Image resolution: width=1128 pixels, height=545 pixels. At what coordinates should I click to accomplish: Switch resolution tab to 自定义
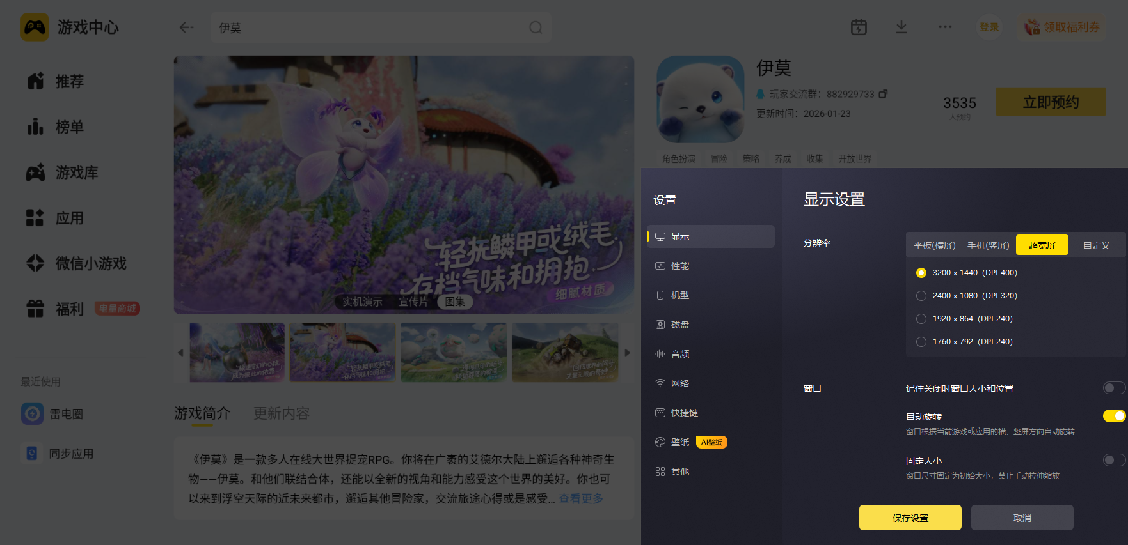[x=1096, y=245]
